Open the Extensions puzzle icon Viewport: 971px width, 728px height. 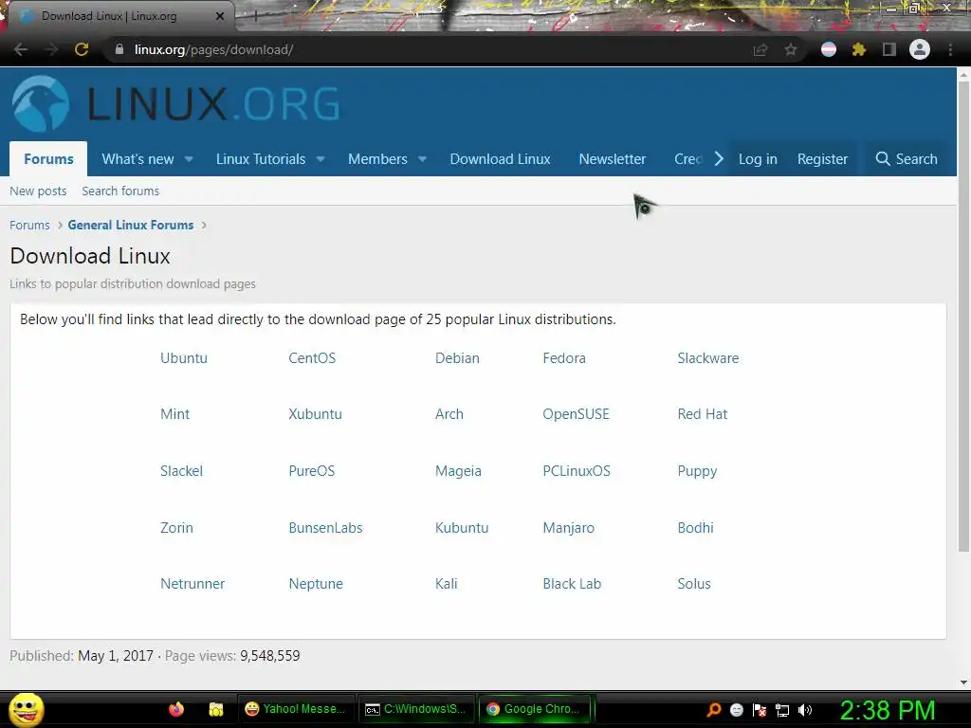pyautogui.click(x=859, y=49)
